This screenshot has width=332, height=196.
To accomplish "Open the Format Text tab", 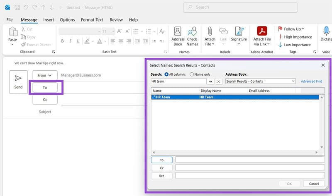I will 92,20.
